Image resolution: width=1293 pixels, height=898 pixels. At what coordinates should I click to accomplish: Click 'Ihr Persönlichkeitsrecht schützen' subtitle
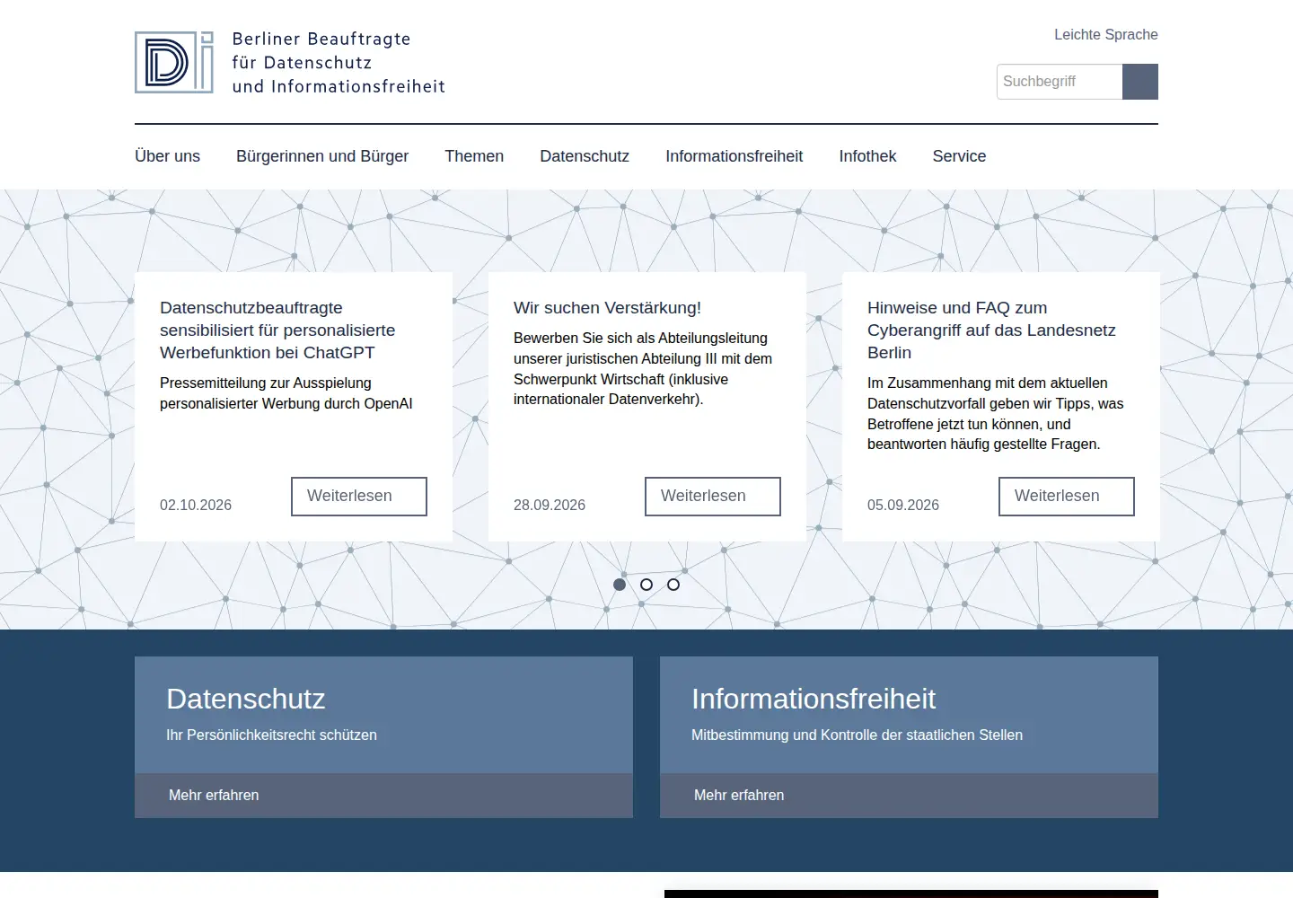click(x=271, y=735)
